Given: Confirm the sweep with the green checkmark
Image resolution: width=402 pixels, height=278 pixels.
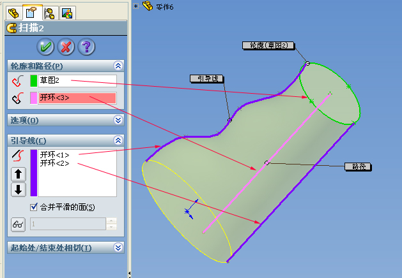Looking at the screenshot, I should [x=45, y=47].
